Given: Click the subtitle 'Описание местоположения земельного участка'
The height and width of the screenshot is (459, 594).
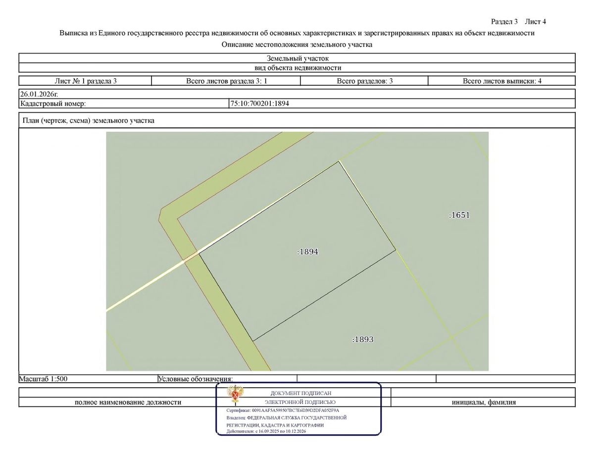Looking at the screenshot, I should pyautogui.click(x=297, y=45).
